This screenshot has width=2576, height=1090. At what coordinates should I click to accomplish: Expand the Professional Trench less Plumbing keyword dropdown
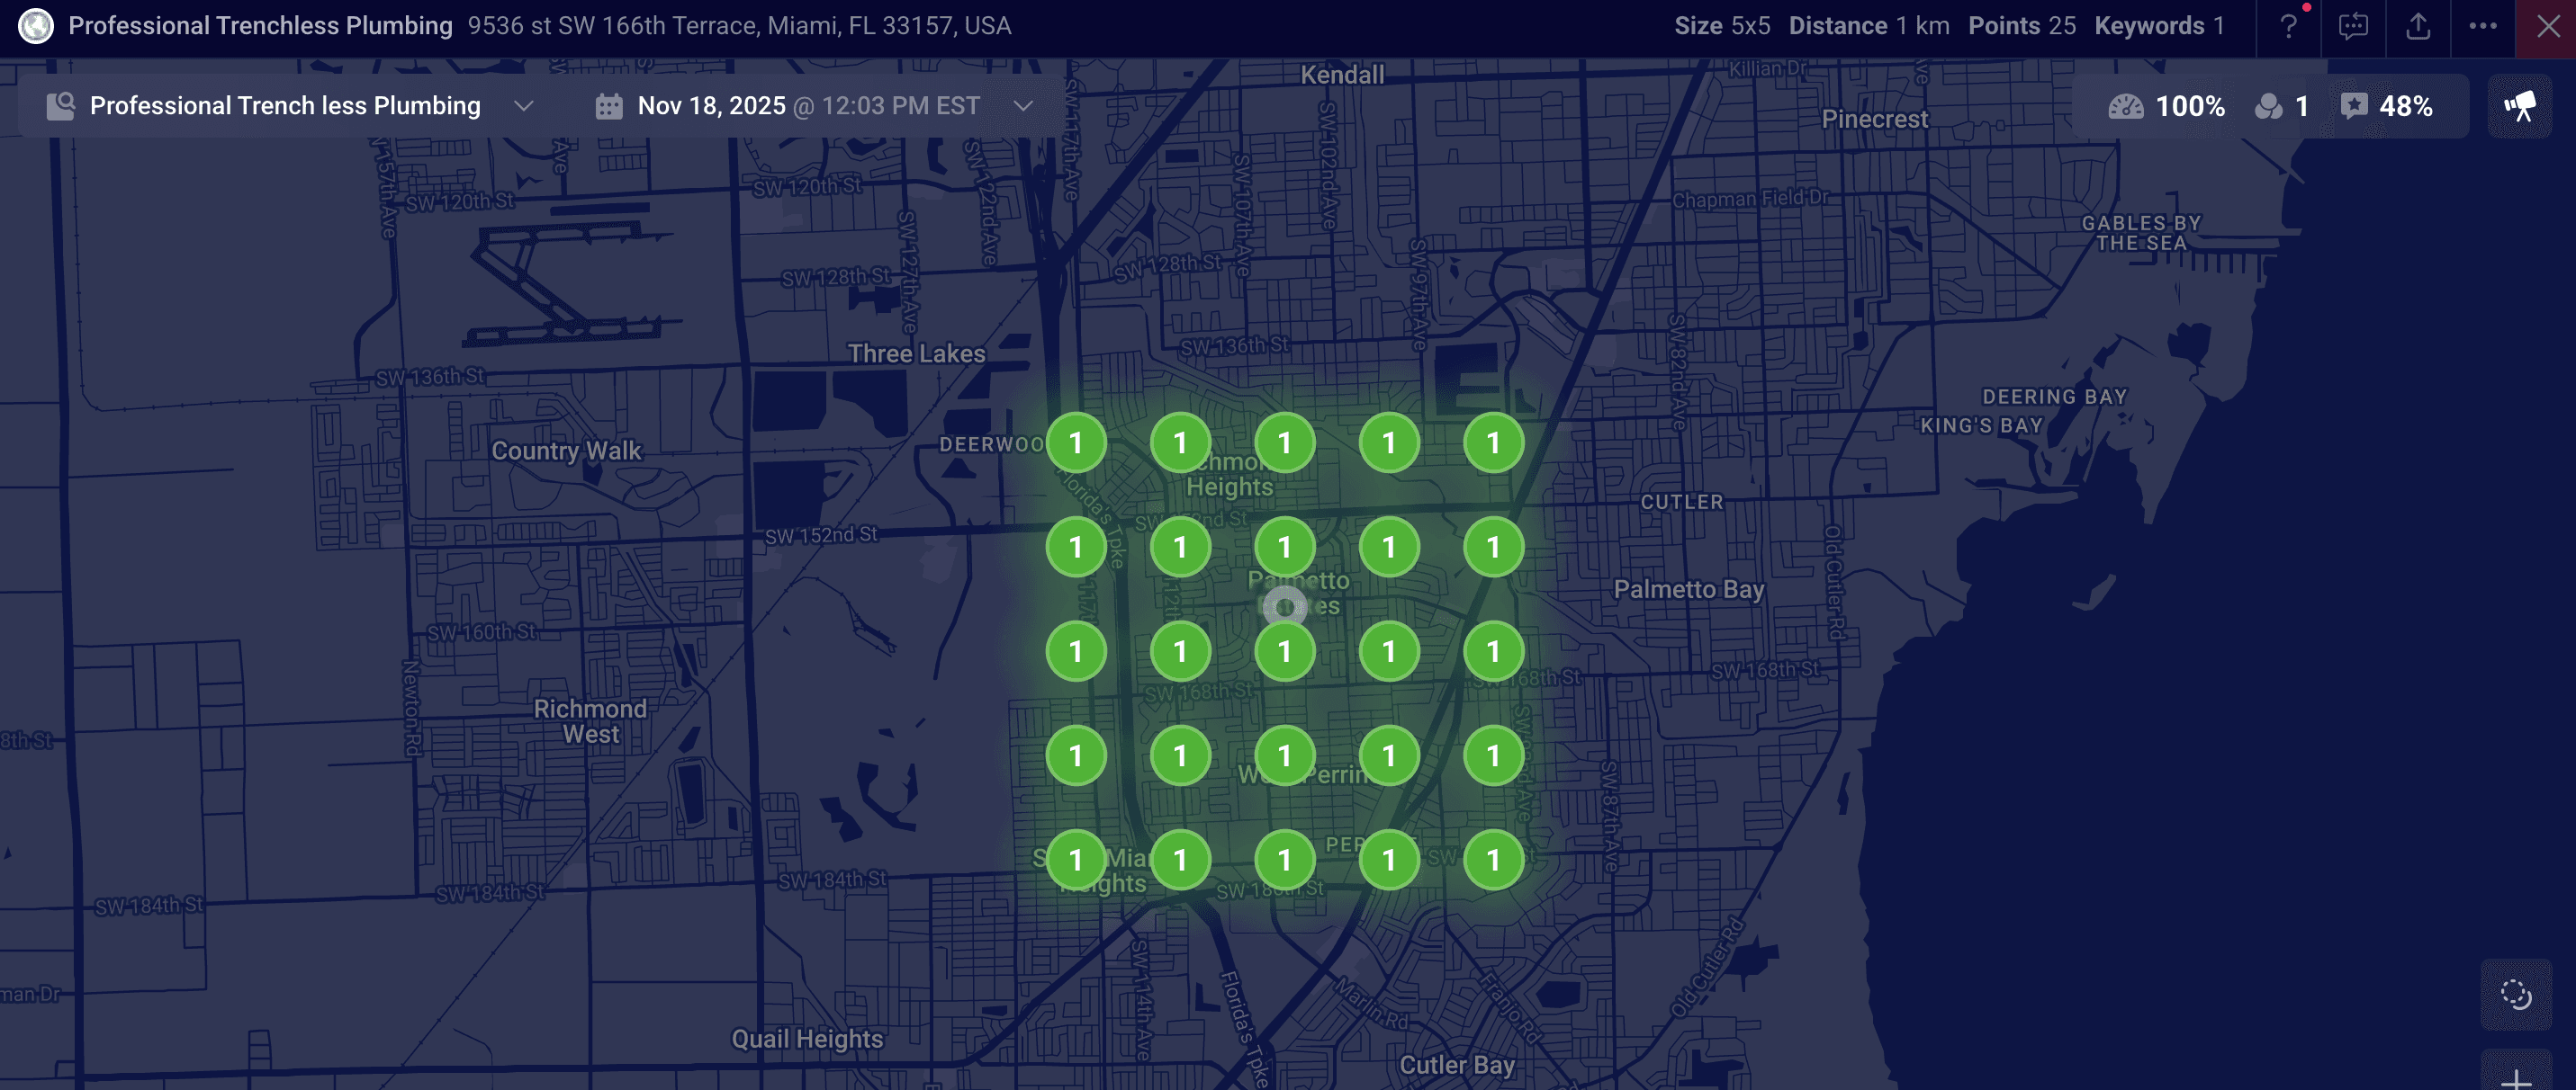pyautogui.click(x=523, y=106)
